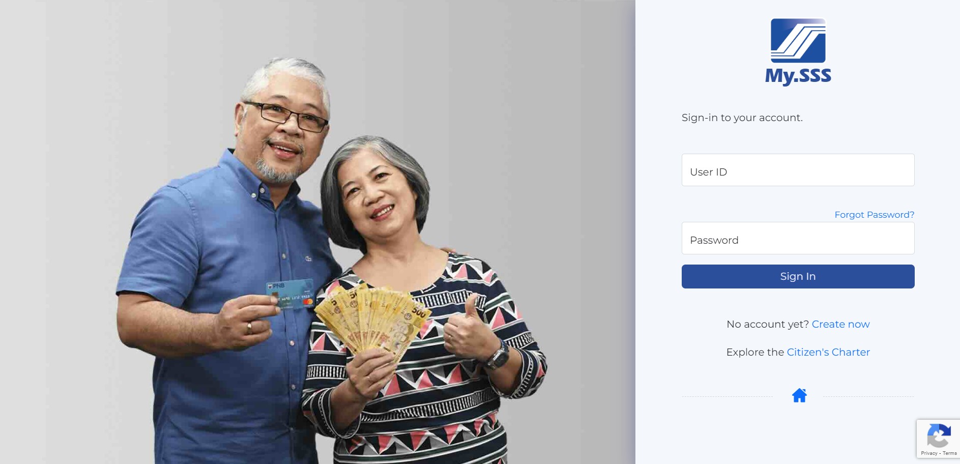
Task: Focus the User ID input field
Action: (x=798, y=170)
